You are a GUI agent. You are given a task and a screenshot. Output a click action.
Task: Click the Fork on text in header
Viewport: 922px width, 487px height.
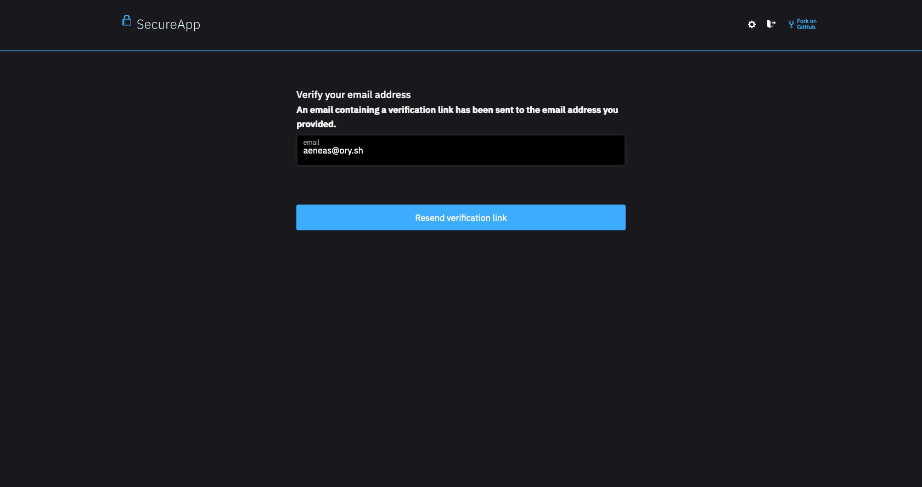coord(807,21)
